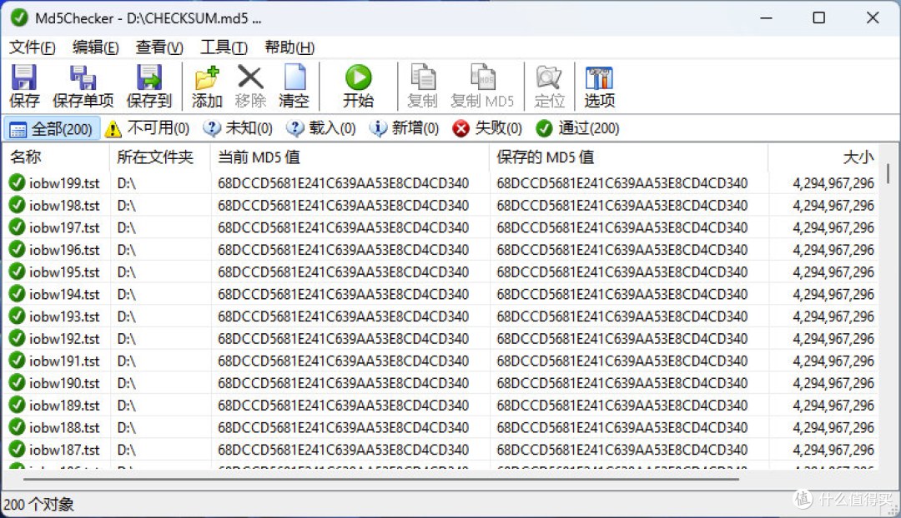Click the current MD5 value in iobw193.tst row
901x518 pixels.
pyautogui.click(x=343, y=316)
